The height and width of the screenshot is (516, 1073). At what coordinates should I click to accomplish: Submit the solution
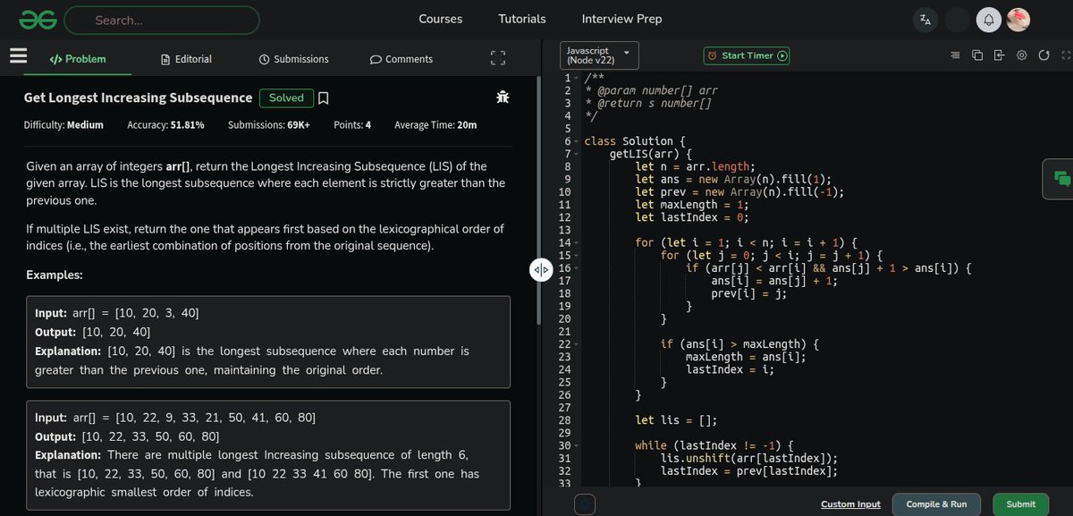[1021, 504]
